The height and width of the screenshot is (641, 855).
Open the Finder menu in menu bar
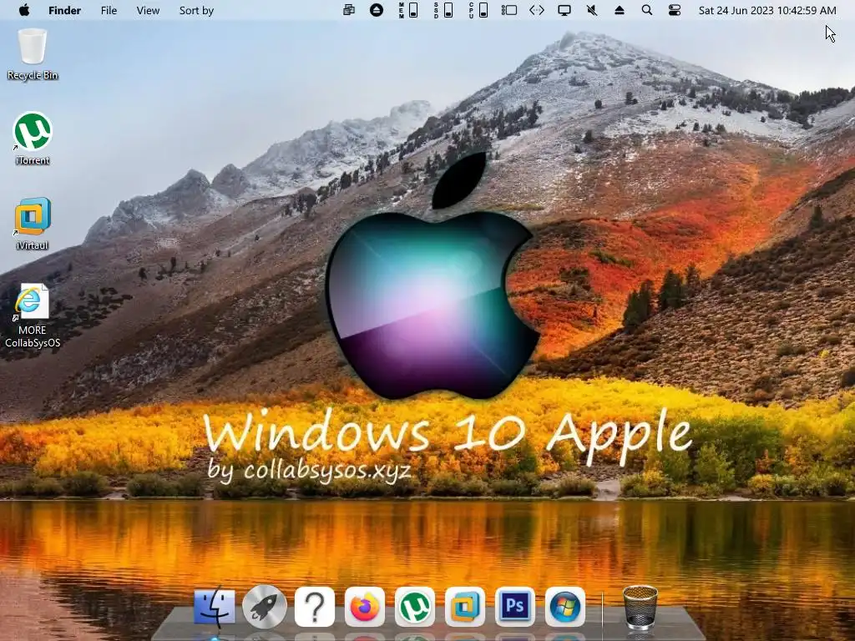coord(64,10)
